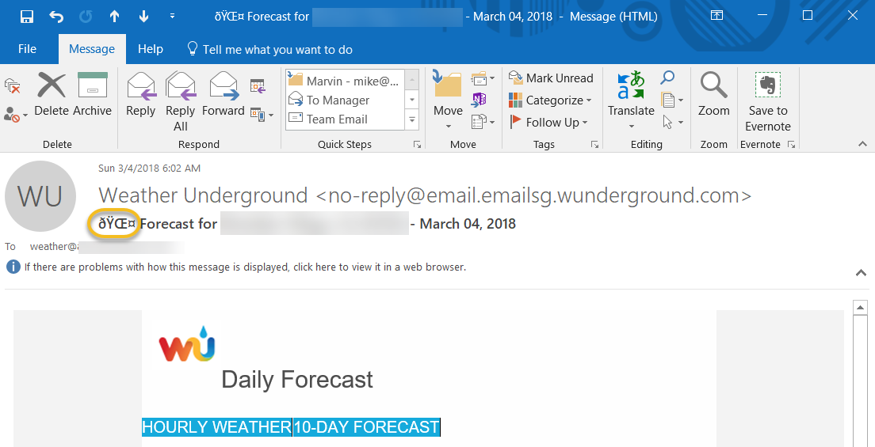This screenshot has width=875, height=447.
Task: Click the HOURLY WEATHER link
Action: [216, 427]
